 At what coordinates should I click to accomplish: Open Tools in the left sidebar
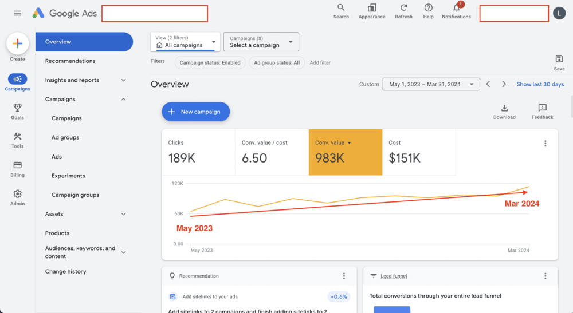(x=17, y=140)
